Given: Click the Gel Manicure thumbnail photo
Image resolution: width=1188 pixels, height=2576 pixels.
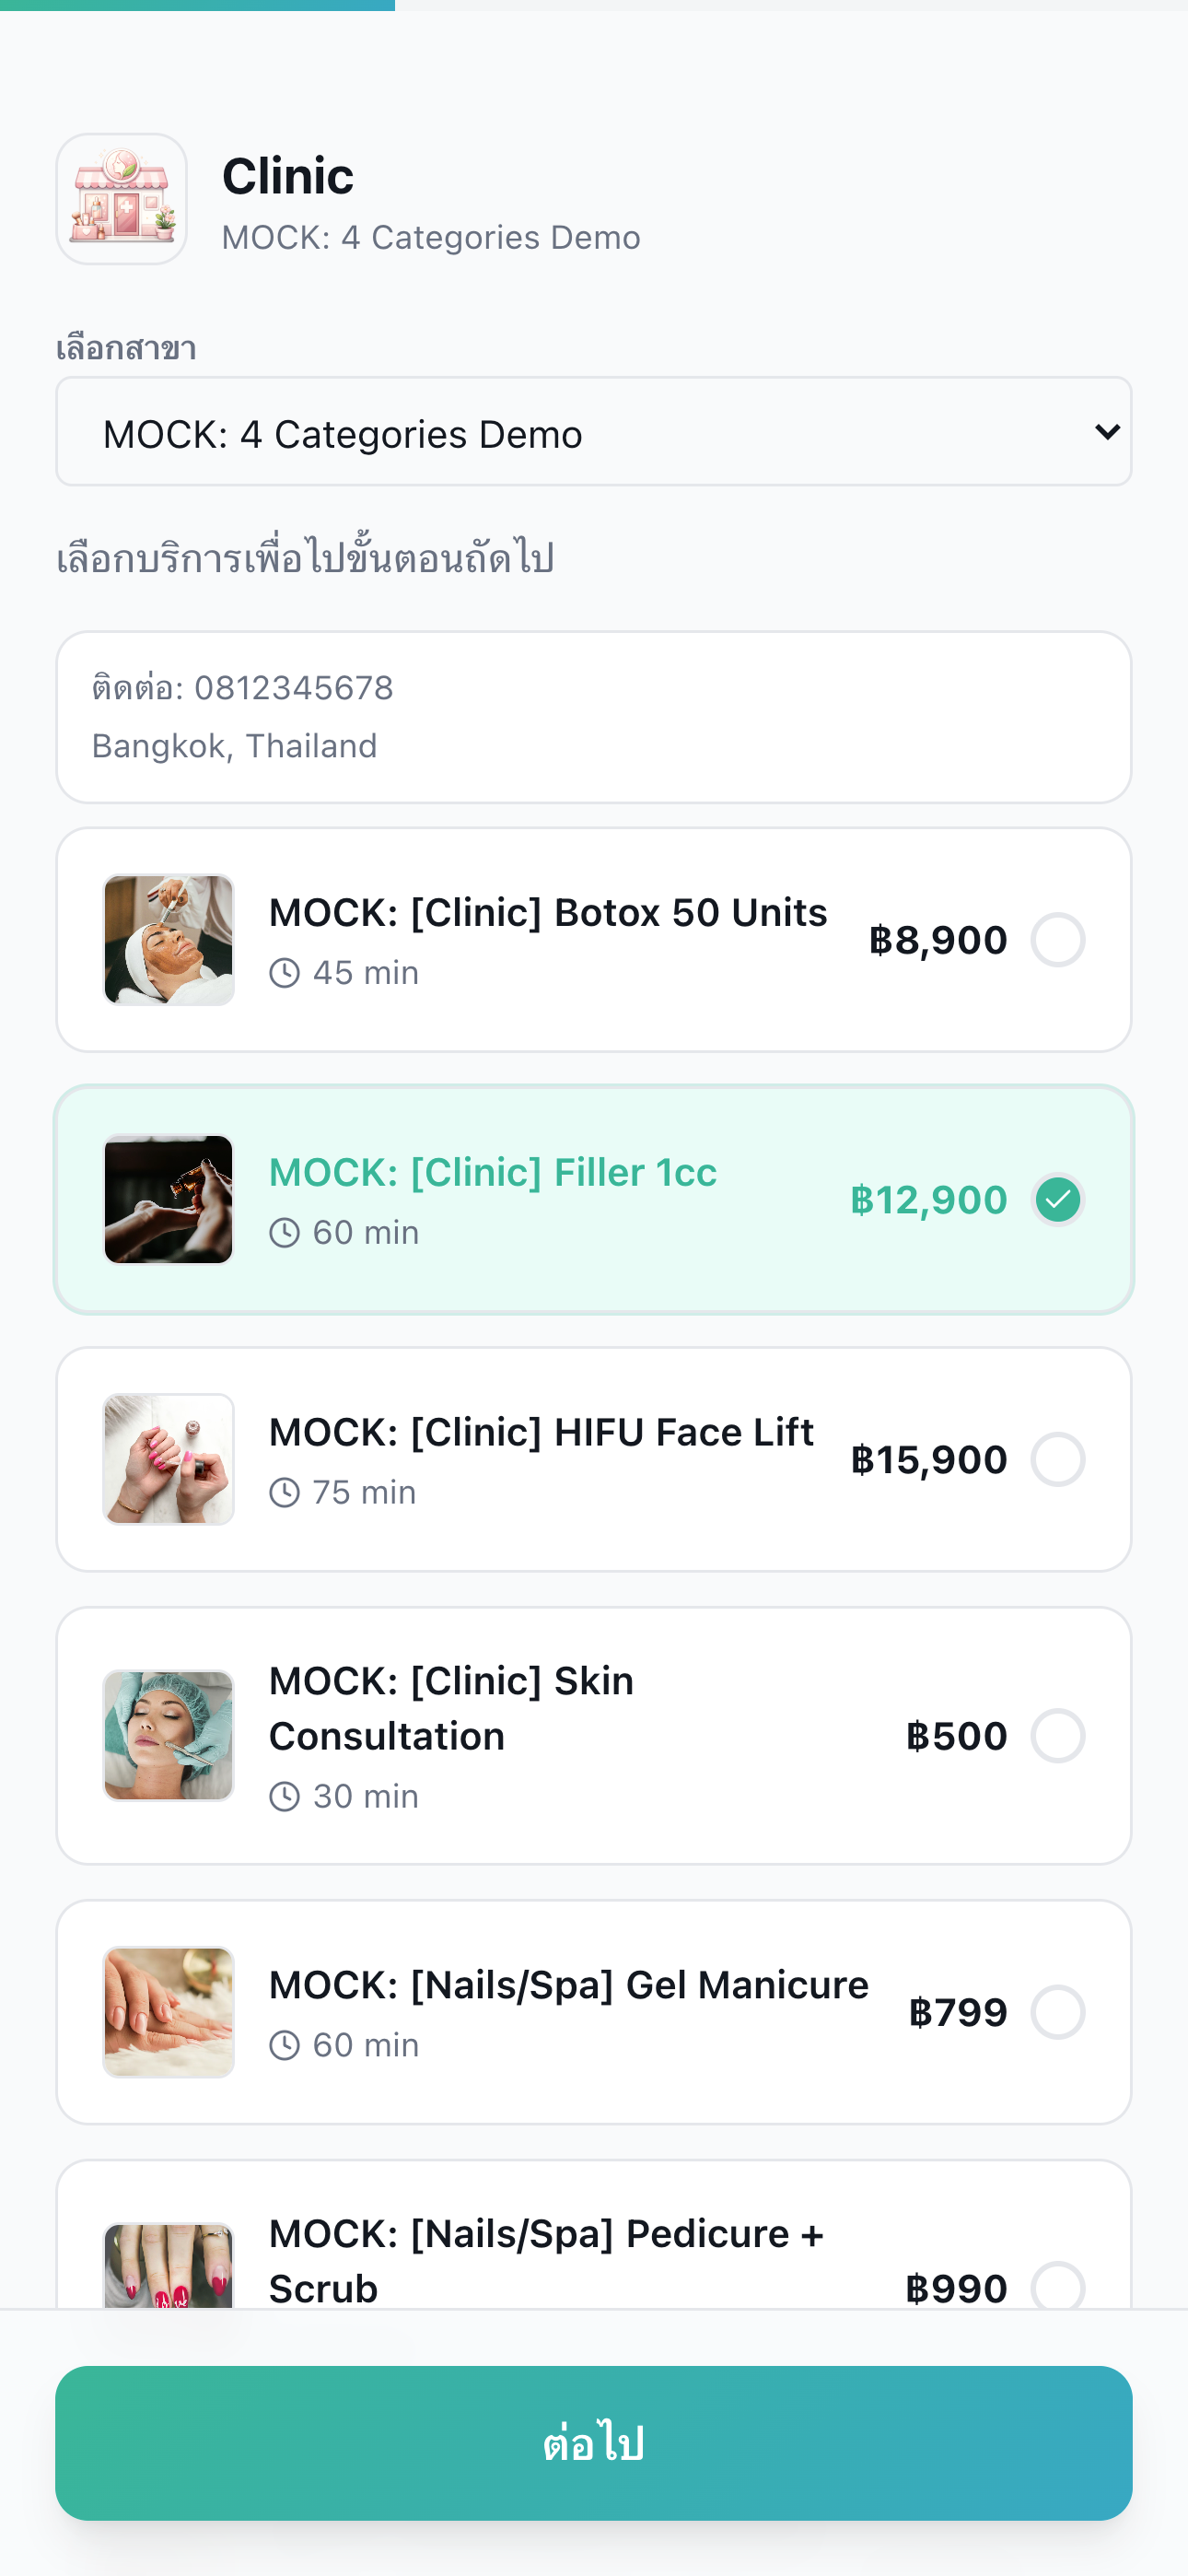Looking at the screenshot, I should coord(169,2012).
